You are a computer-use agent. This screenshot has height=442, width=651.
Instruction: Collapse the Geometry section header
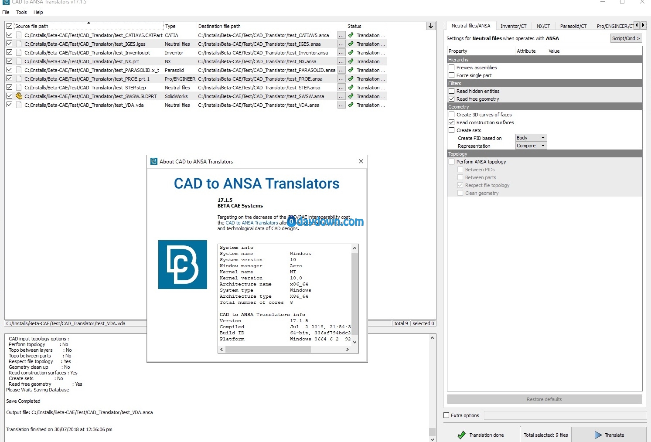(545, 107)
